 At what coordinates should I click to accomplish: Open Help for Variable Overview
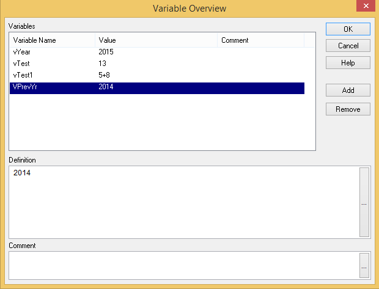coord(348,63)
